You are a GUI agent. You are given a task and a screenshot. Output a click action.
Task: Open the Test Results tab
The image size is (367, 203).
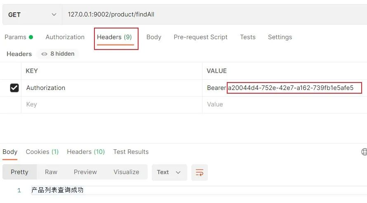(131, 152)
